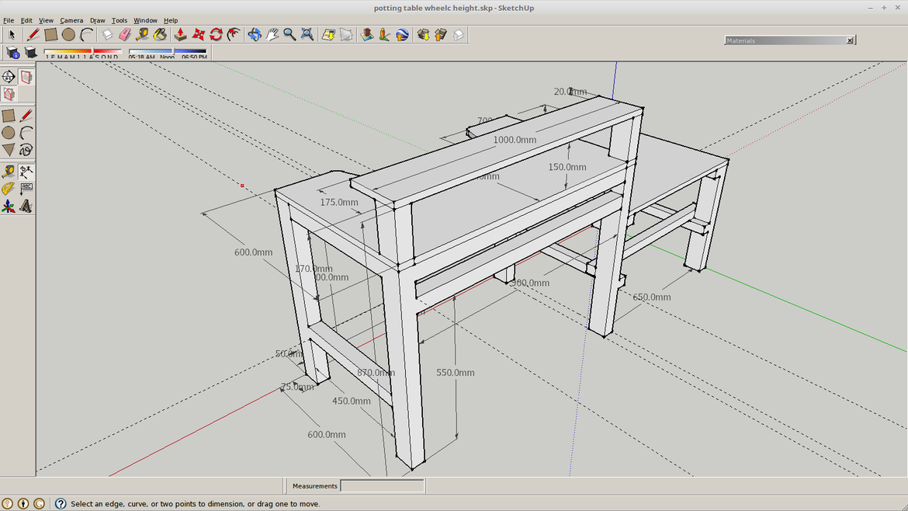Screen dimensions: 908x511
Task: Activate the Orbit camera tool
Action: 255,35
